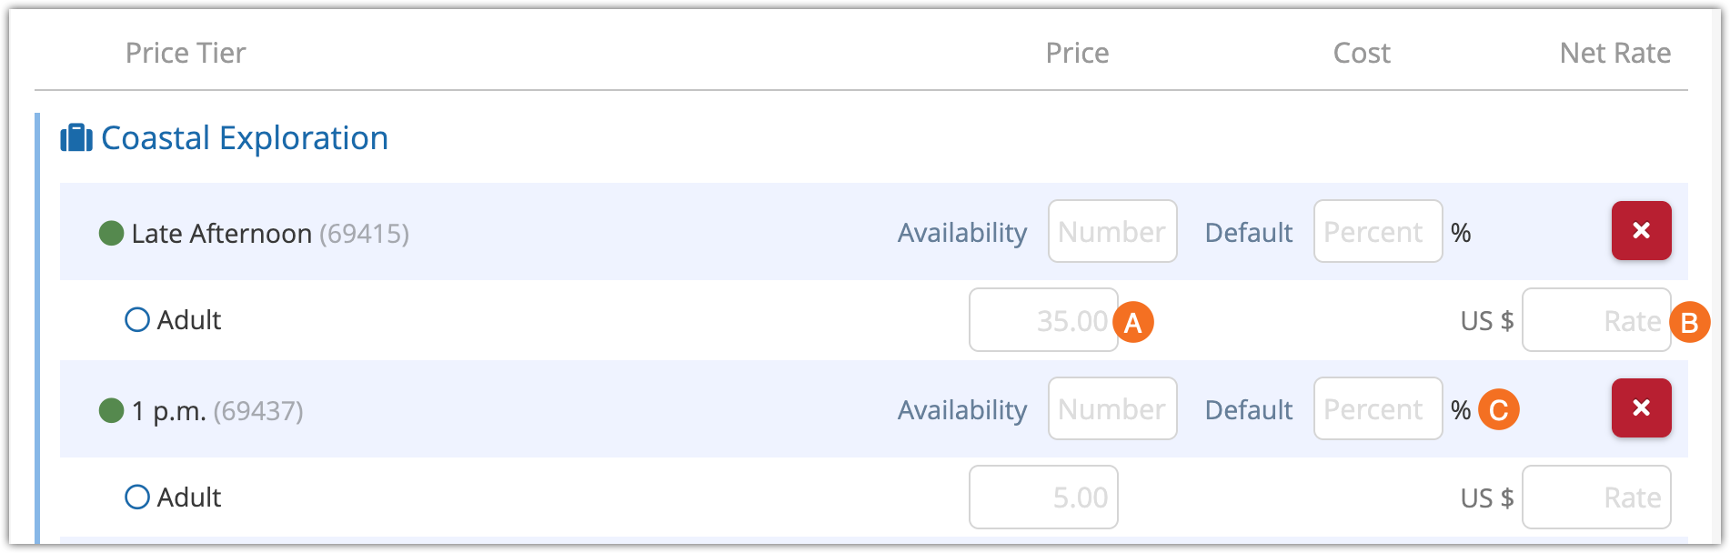The image size is (1730, 553).
Task: Select Adult radio under 1 p.m.
Action: [x=137, y=498]
